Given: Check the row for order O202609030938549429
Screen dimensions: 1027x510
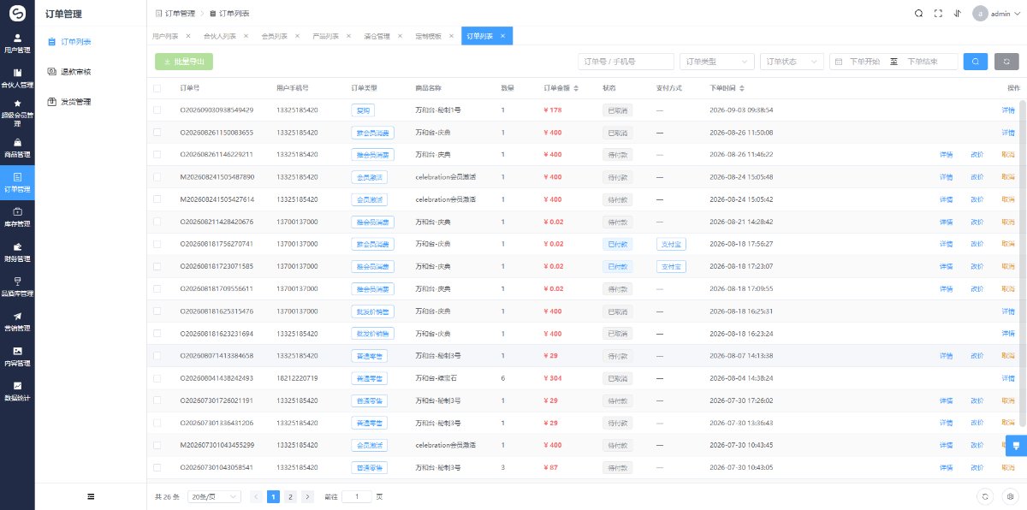Looking at the screenshot, I should [157, 110].
